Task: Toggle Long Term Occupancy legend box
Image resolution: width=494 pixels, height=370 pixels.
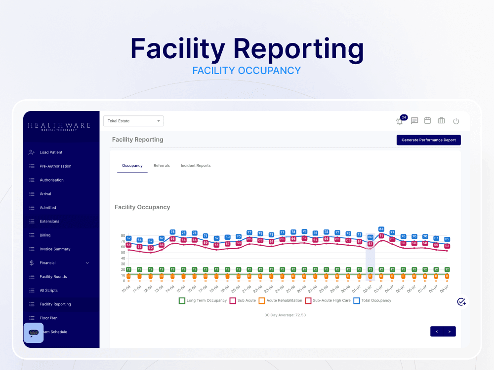Action: [x=182, y=301]
